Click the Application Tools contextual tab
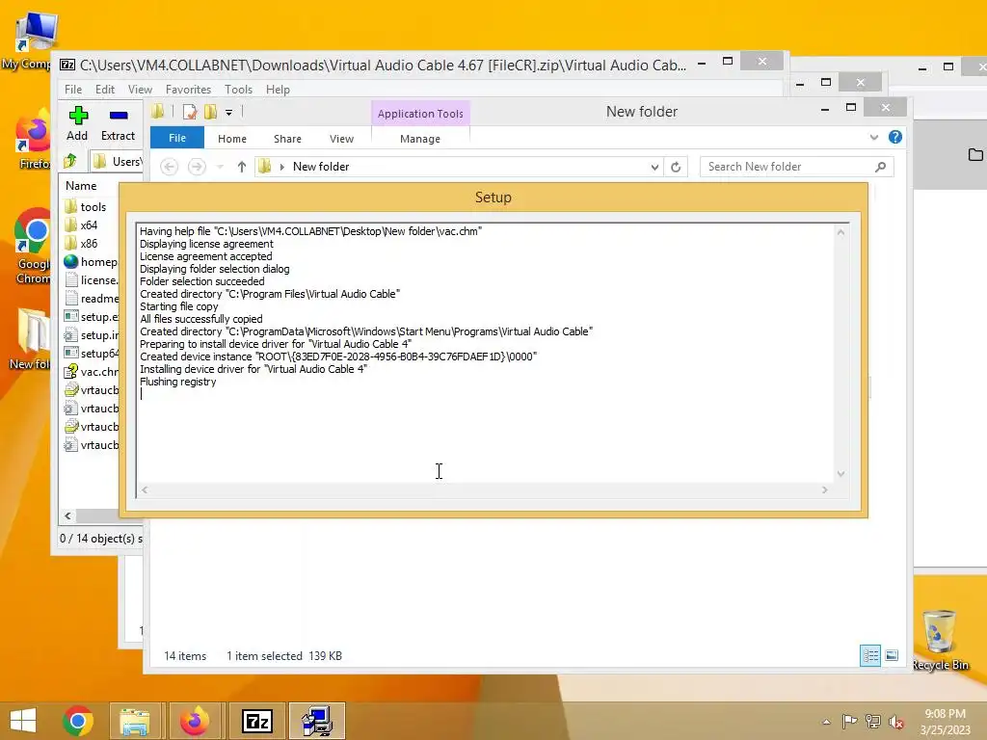 (x=420, y=114)
